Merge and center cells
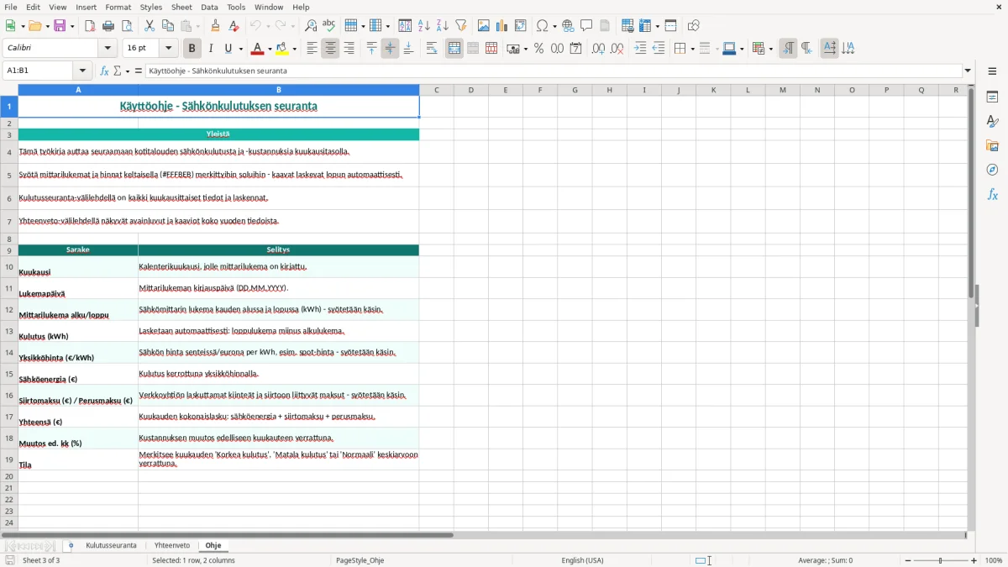 [x=454, y=49]
